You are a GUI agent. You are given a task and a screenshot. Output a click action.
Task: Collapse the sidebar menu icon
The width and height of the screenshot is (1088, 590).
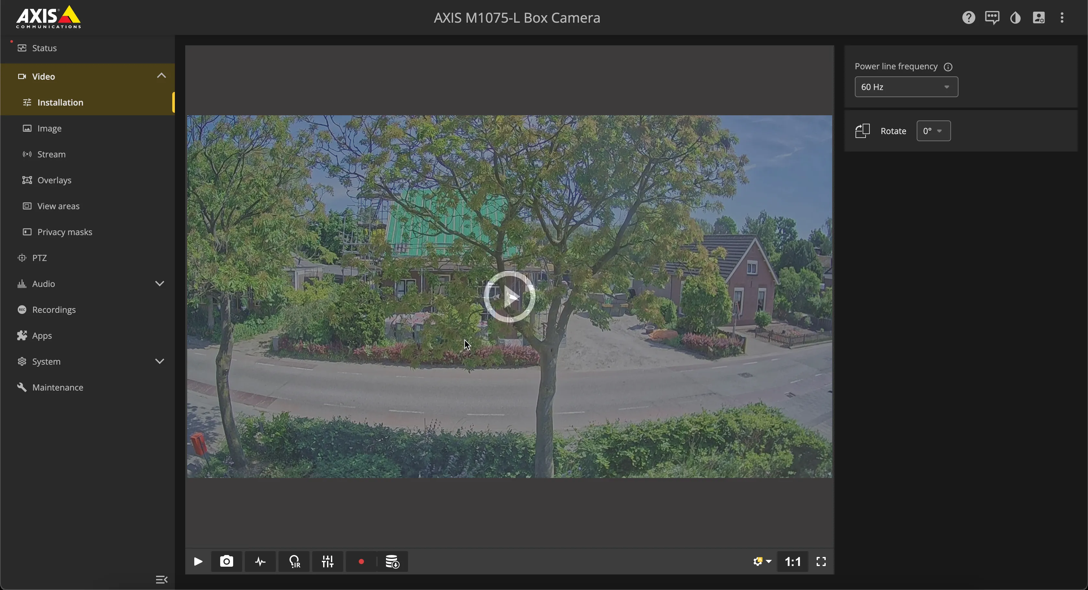click(x=161, y=579)
